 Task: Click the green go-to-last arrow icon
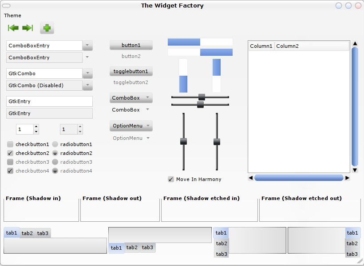(x=28, y=28)
